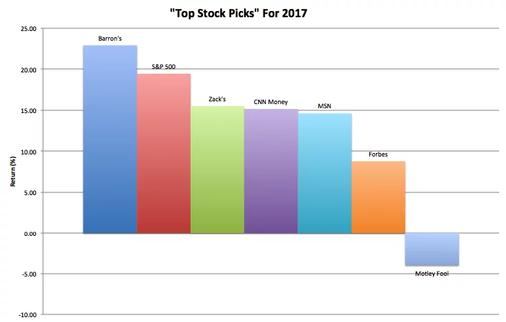Select the orange Forbes bar
This screenshot has width=506, height=322.
[378, 197]
